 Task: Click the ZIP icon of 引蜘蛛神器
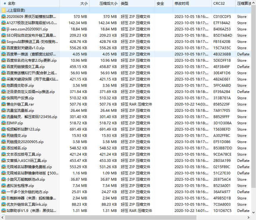click(4, 198)
